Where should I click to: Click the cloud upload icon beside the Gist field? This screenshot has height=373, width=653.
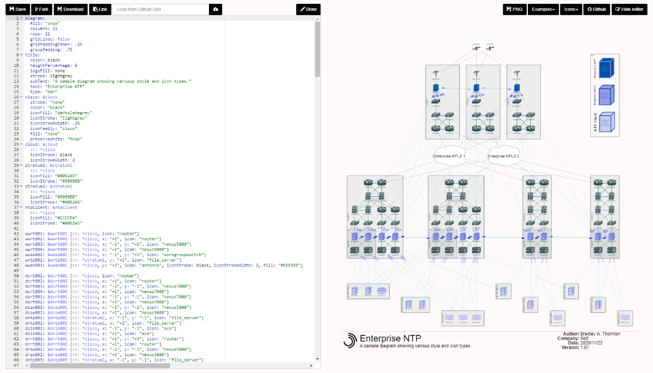click(216, 9)
